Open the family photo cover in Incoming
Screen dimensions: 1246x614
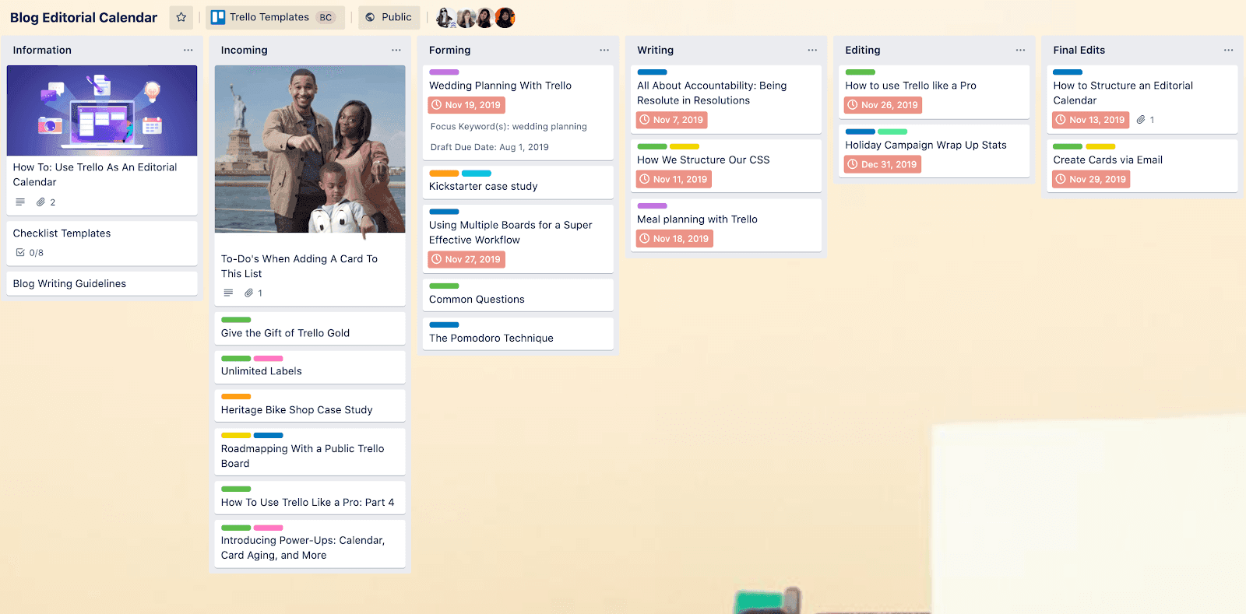tap(310, 149)
